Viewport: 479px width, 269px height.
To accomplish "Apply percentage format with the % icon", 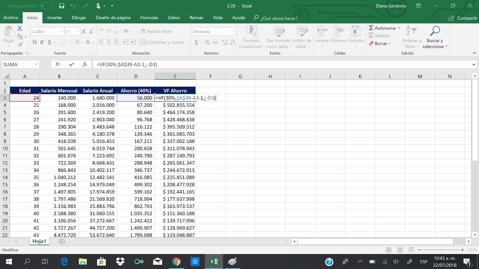I will (207, 42).
